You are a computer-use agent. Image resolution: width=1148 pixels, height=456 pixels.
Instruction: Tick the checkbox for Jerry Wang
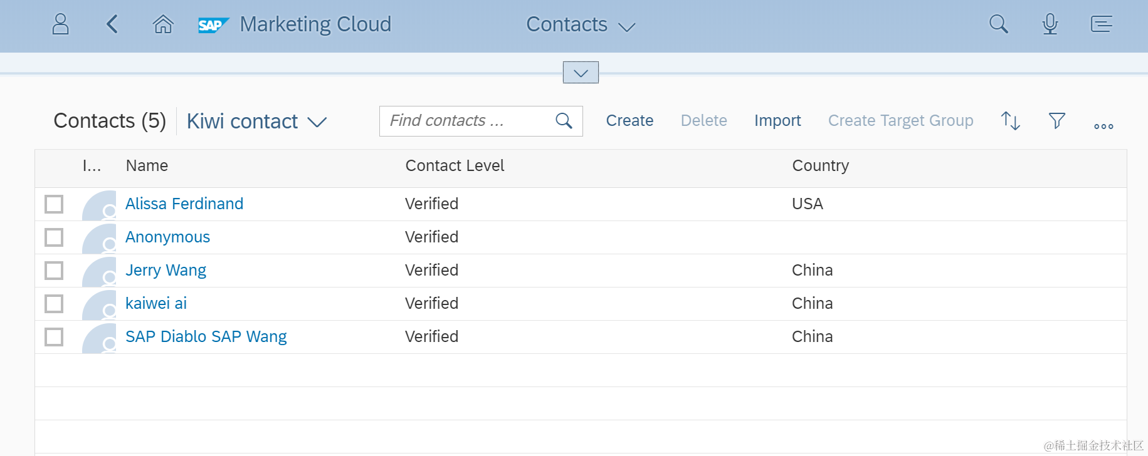point(54,271)
